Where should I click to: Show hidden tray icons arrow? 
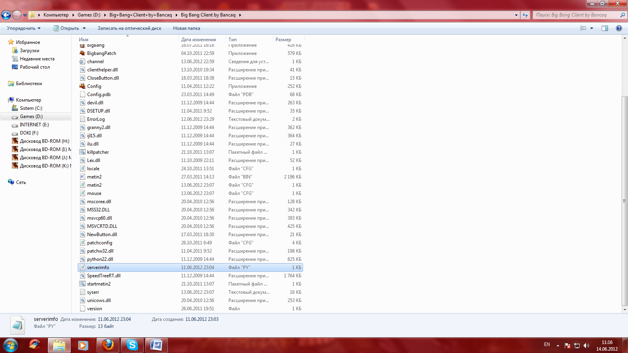(558, 346)
